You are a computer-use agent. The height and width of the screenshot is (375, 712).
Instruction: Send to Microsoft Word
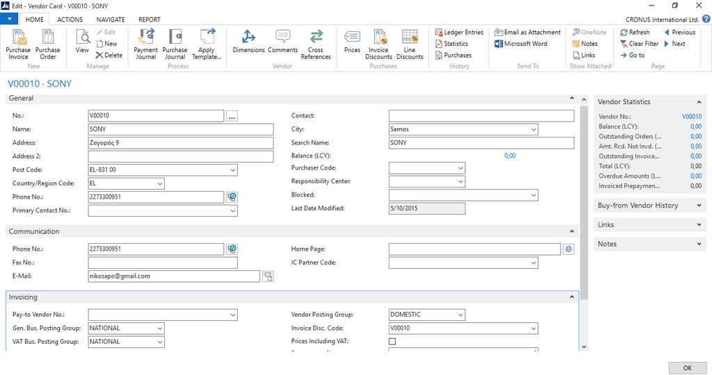click(x=521, y=44)
